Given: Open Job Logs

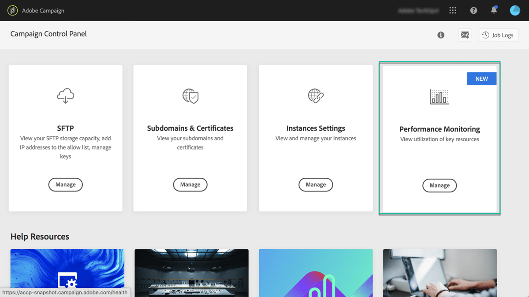Looking at the screenshot, I should click(x=498, y=35).
